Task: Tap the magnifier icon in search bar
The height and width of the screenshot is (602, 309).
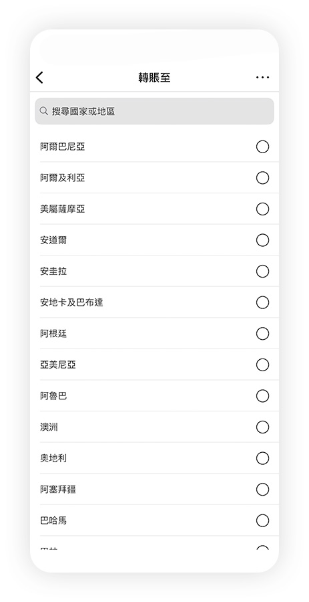Action: 44,111
